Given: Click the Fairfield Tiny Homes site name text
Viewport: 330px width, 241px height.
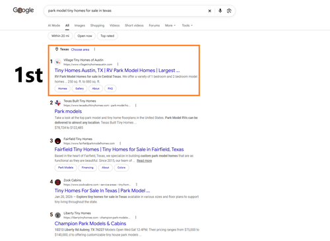Looking at the screenshot, I should click(x=78, y=139).
